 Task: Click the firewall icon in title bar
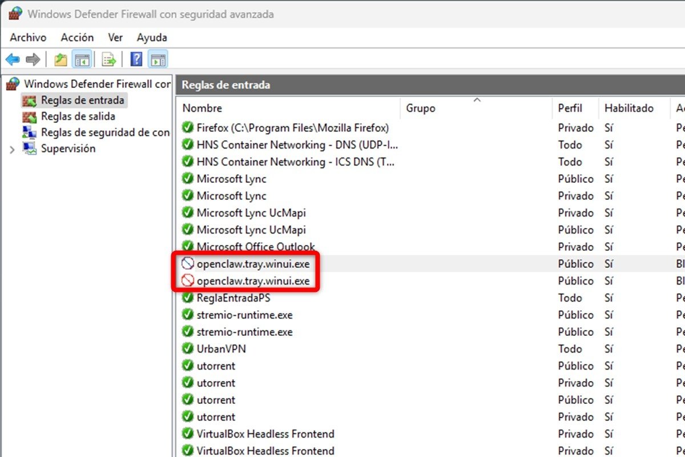pos(15,14)
